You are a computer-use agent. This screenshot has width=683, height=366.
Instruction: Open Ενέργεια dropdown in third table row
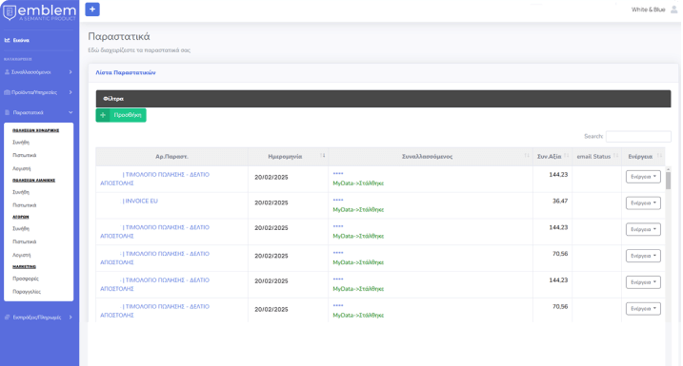[x=643, y=229]
